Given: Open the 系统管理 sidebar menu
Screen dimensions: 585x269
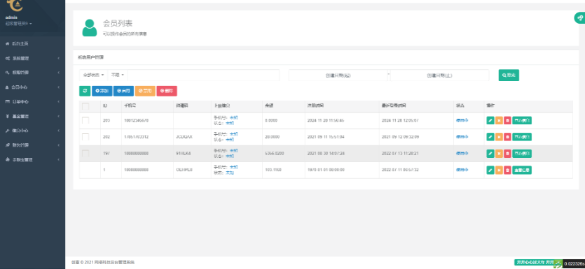Looking at the screenshot, I should click(32, 59).
